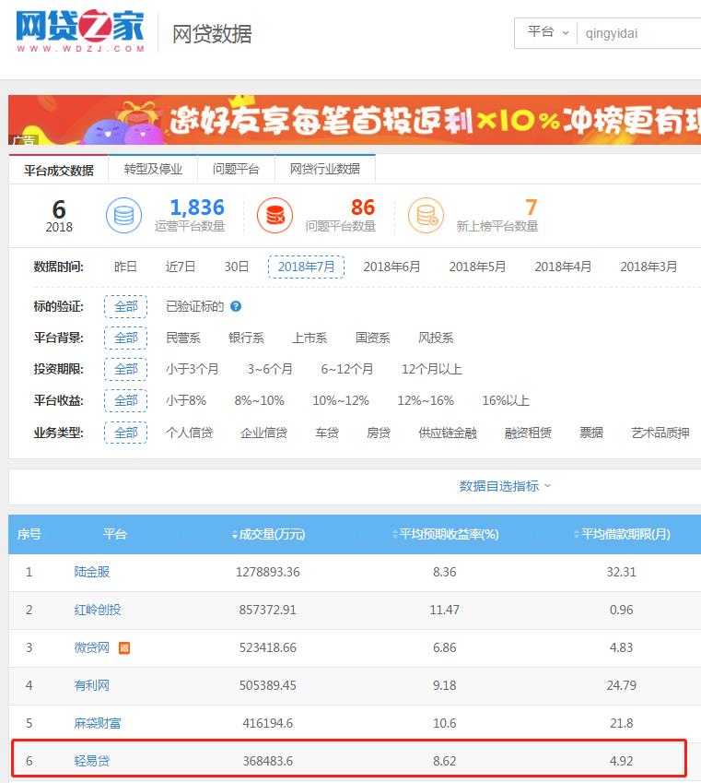This screenshot has width=701, height=783.
Task: Filter business type 供应链金融
Action: coord(448,433)
